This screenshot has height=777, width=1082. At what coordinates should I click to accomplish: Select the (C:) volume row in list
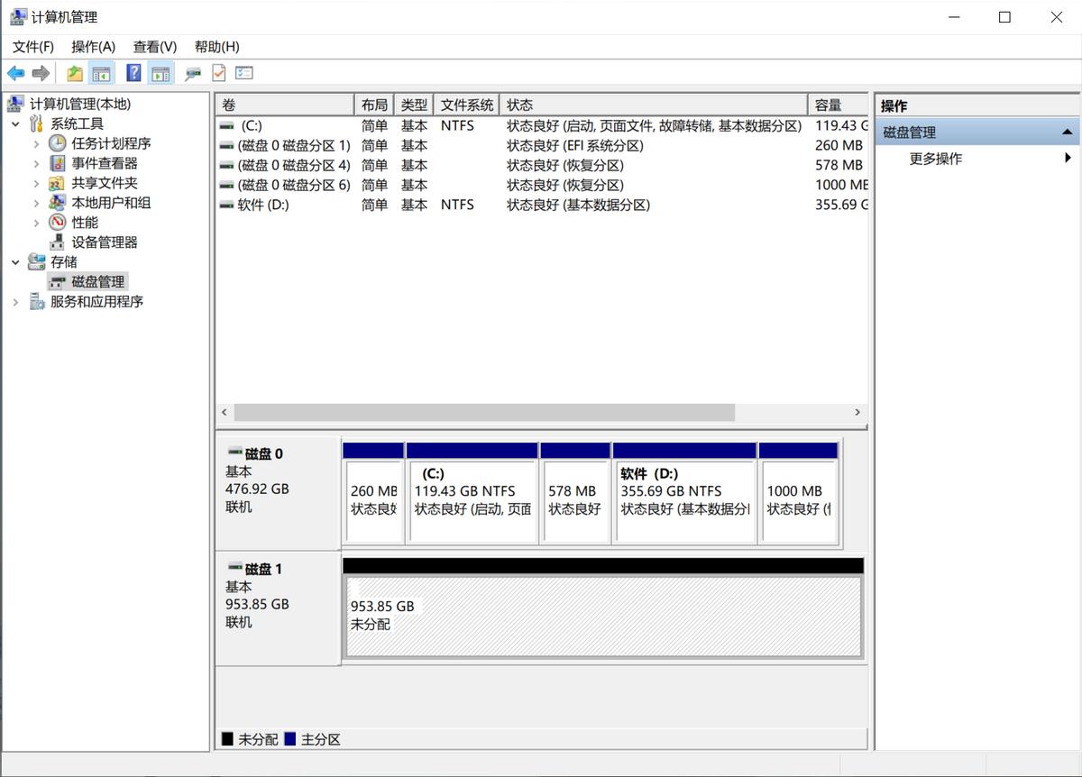tap(270, 125)
